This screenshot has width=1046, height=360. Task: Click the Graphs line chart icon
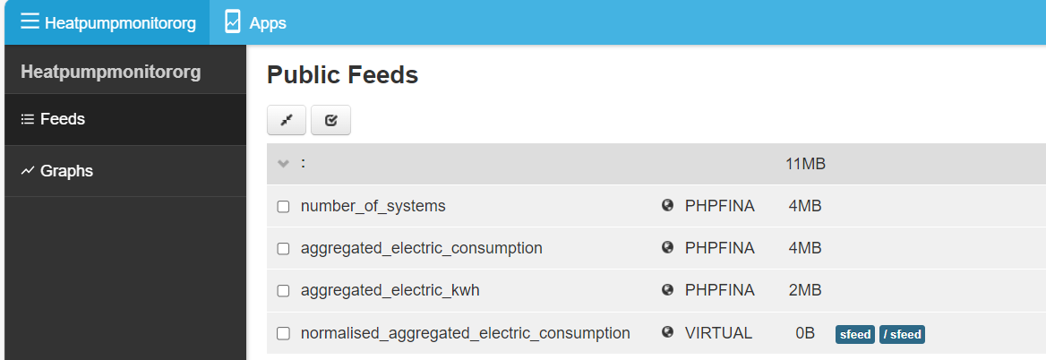28,171
